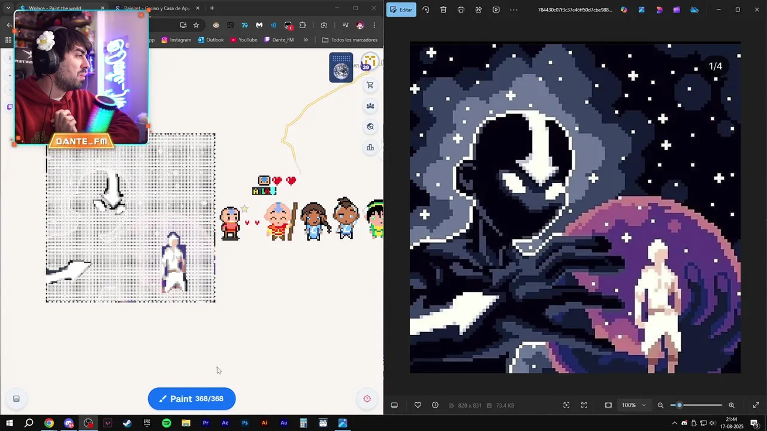767x431 pixels.
Task: Open the 100% zoom dropdown
Action: (634, 405)
